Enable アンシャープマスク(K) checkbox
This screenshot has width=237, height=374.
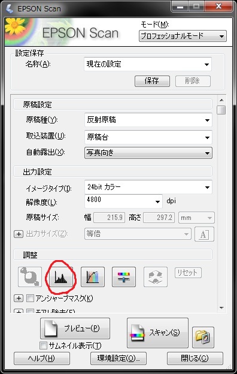pos(31,298)
